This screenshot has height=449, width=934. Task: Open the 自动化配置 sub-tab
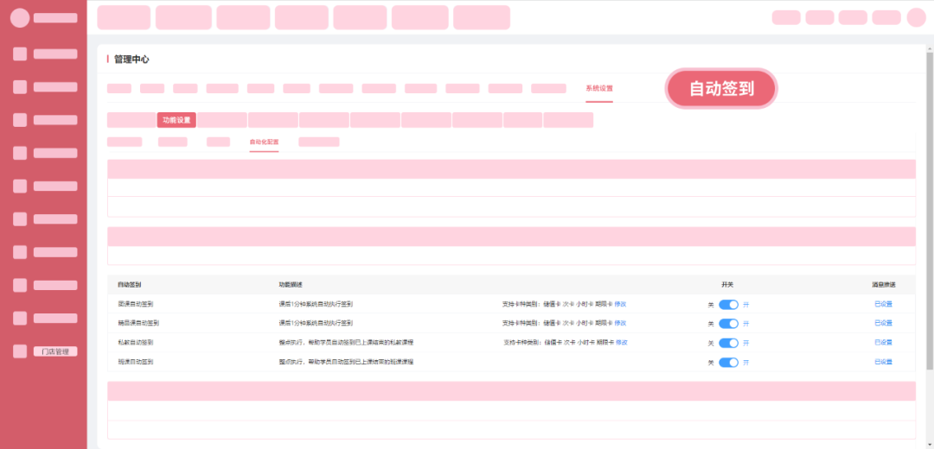(x=264, y=142)
